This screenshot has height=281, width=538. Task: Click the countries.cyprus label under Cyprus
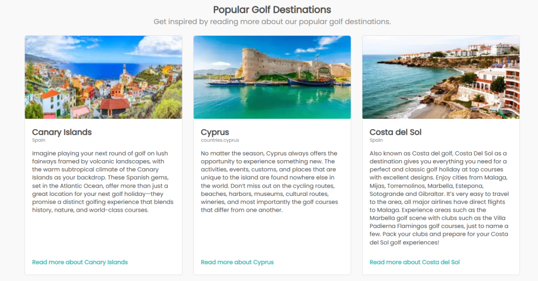click(220, 140)
